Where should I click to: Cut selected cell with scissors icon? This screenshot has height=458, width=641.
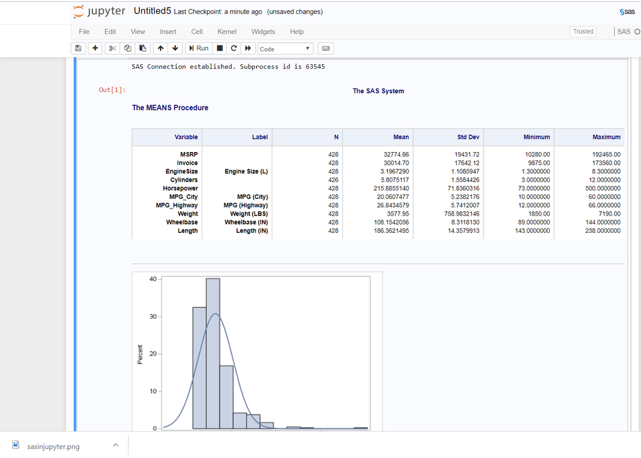pos(113,49)
